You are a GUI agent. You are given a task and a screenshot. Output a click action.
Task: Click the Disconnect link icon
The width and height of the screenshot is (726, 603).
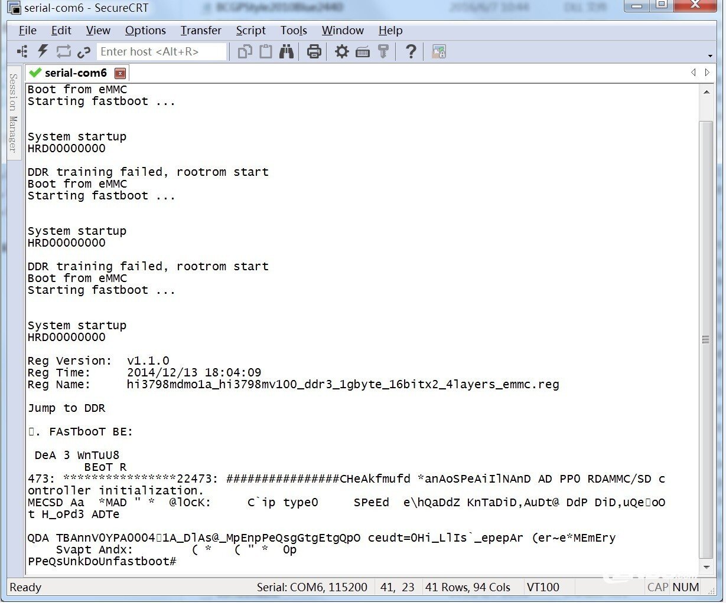(x=84, y=52)
